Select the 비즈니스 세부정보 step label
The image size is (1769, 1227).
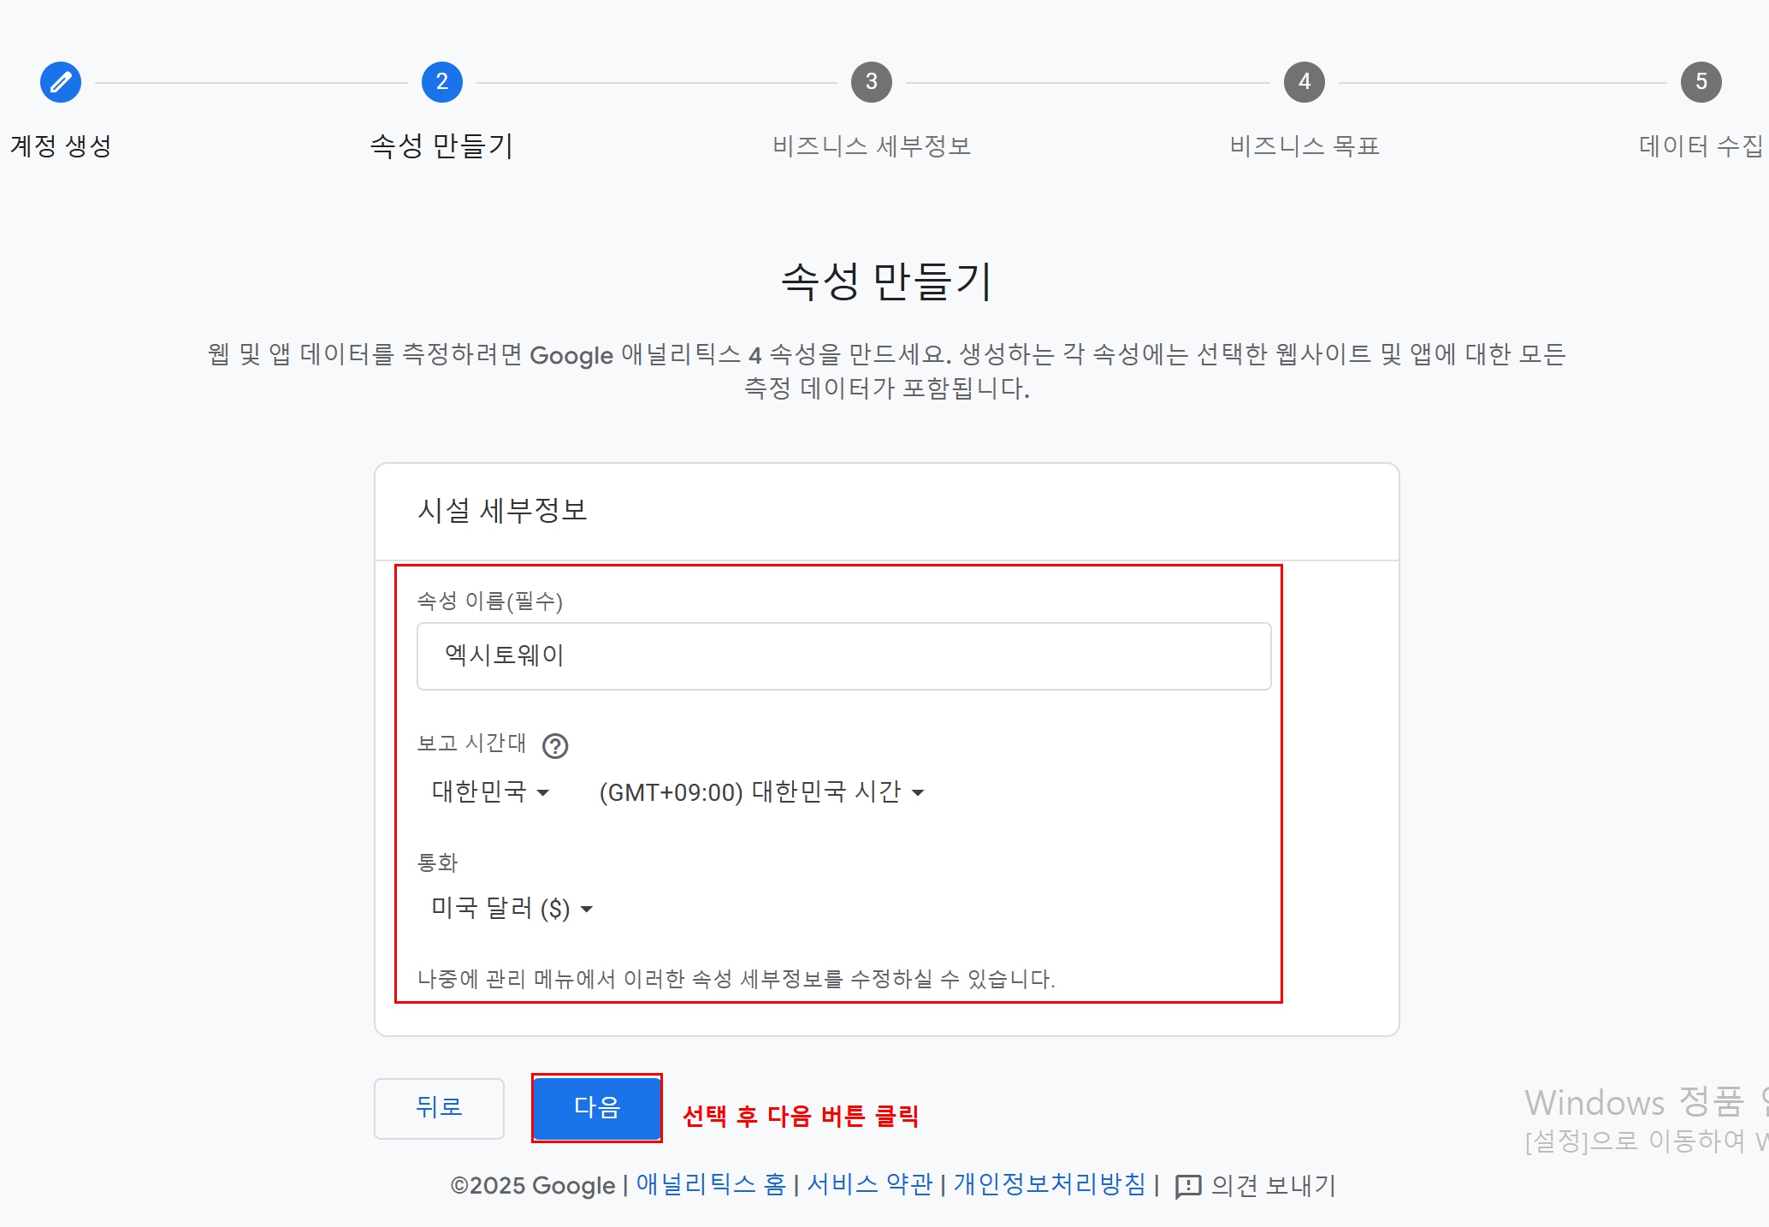click(x=872, y=145)
